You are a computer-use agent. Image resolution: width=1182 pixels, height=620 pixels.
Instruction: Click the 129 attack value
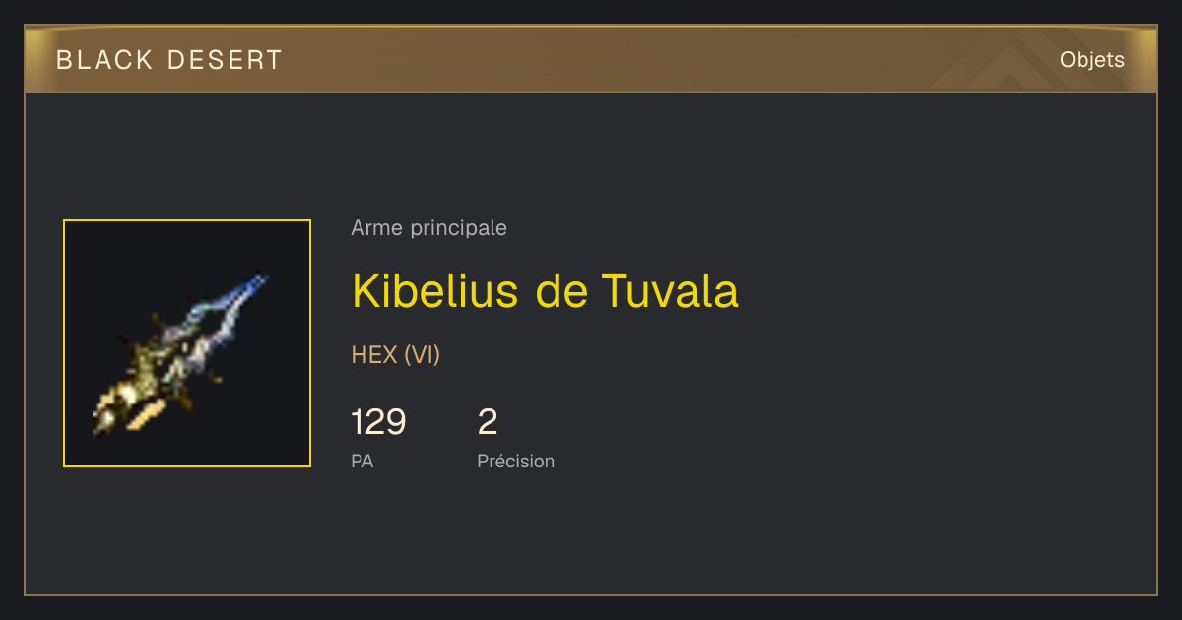pyautogui.click(x=378, y=422)
